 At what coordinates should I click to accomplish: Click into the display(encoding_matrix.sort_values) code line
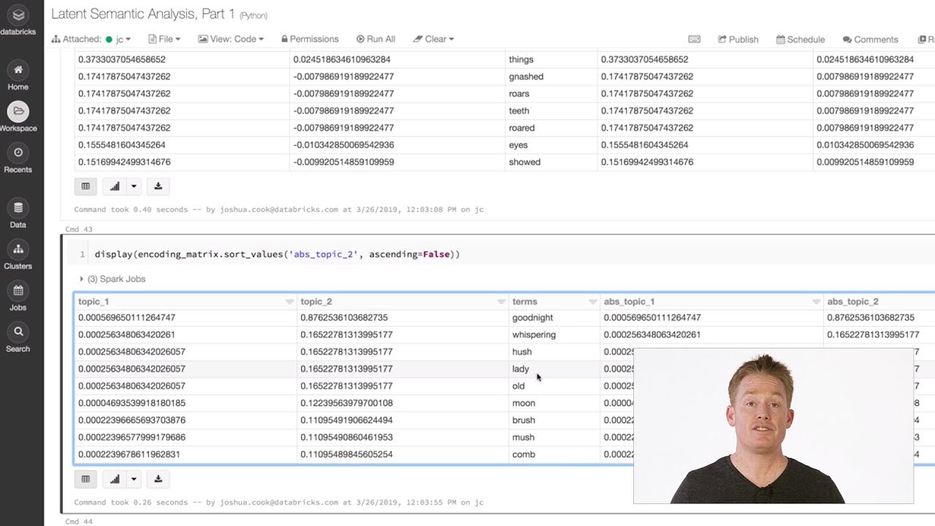(x=277, y=254)
